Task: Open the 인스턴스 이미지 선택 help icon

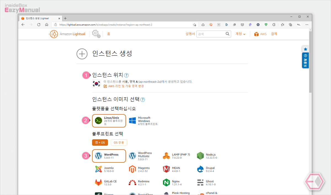Action: point(143,100)
